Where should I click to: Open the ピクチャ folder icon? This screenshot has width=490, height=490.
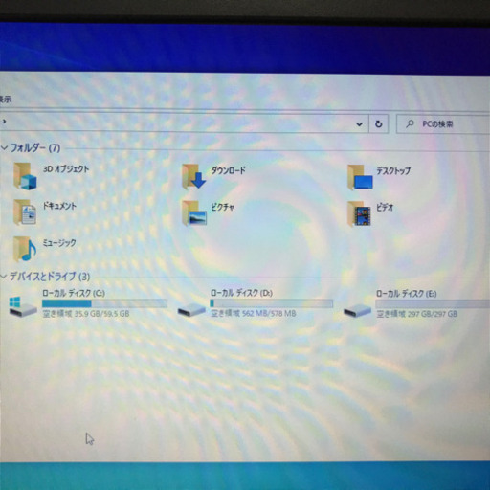(x=194, y=213)
